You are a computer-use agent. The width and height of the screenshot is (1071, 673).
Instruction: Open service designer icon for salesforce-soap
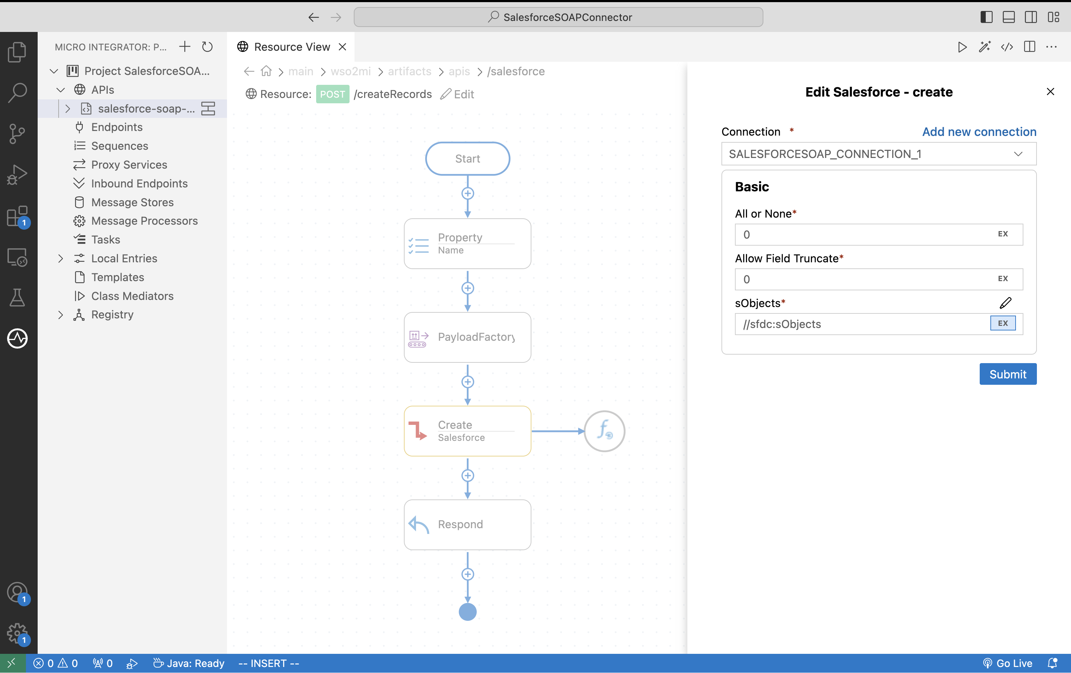coord(208,109)
